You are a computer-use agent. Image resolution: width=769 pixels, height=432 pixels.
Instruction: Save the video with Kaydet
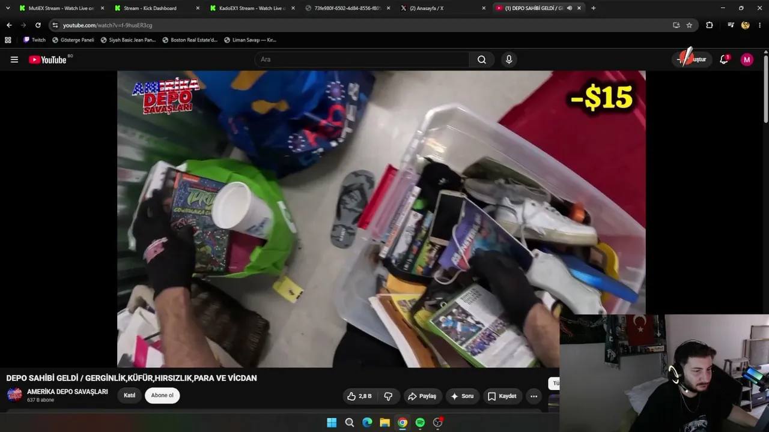(502, 396)
